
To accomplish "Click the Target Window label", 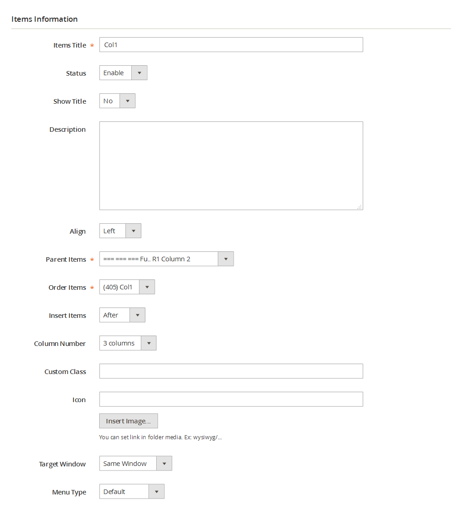I will [62, 464].
